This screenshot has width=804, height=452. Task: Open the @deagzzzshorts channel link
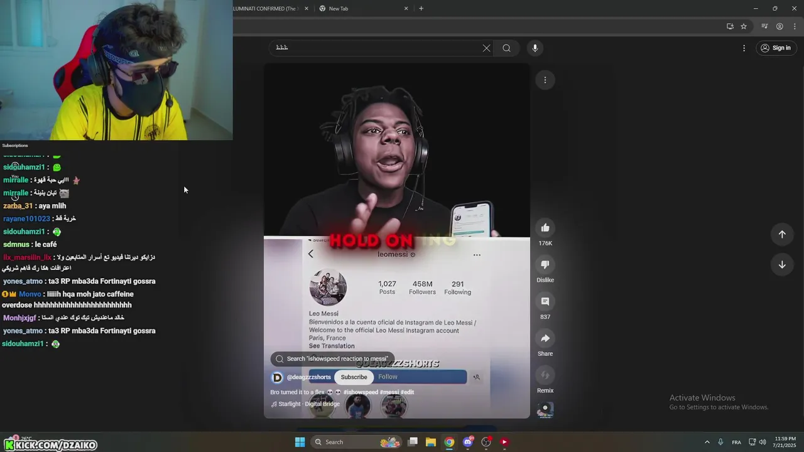308,377
